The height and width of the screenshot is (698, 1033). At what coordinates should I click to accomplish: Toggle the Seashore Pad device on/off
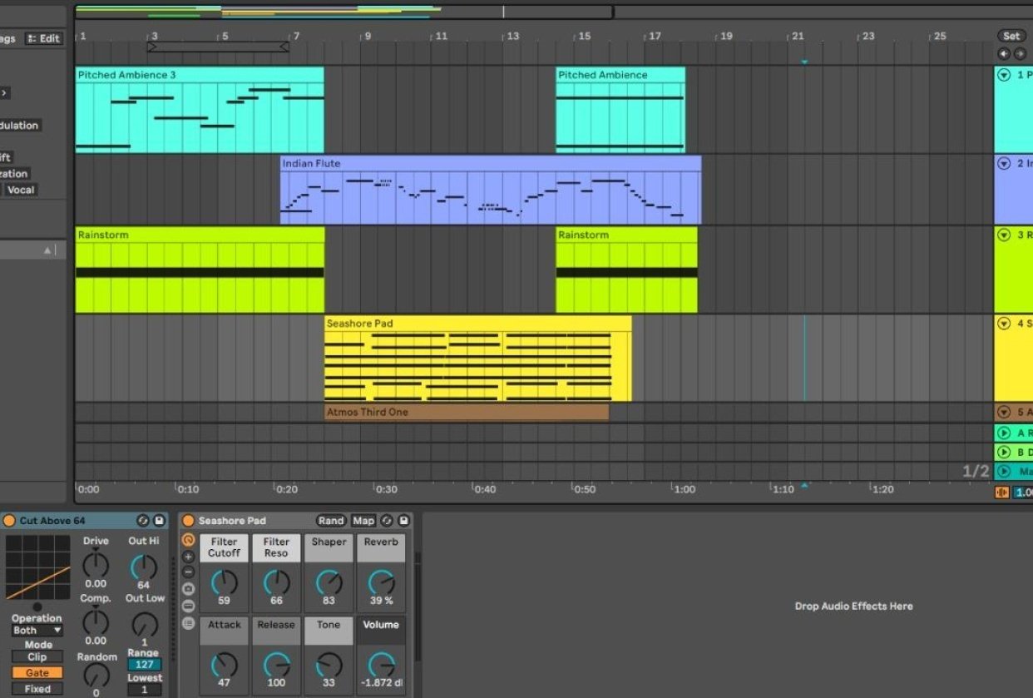(189, 521)
